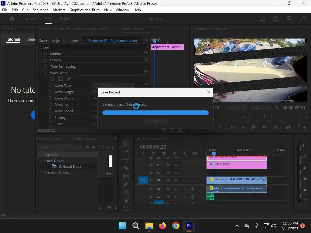
Task: Tick the Ingest checkbox
Action: [x=101, y=147]
